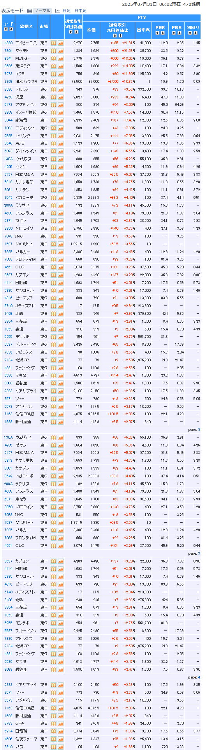Open the chart icon for FLネット
206x750 pixels.
61,58
